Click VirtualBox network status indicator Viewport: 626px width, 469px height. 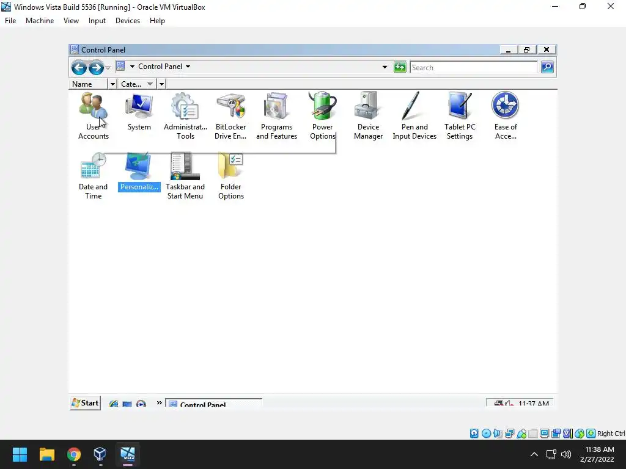(509, 434)
